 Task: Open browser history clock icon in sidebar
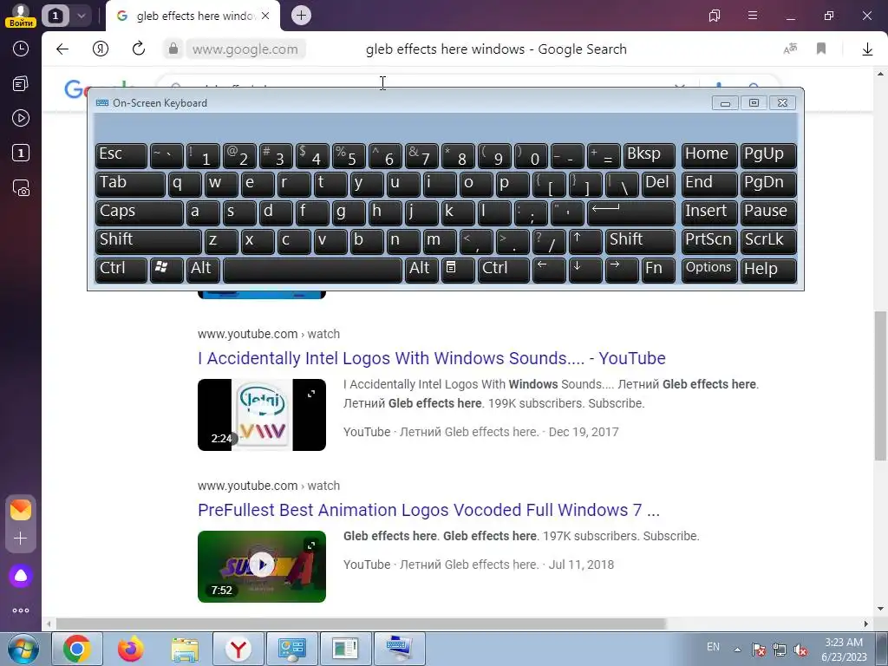(x=21, y=49)
